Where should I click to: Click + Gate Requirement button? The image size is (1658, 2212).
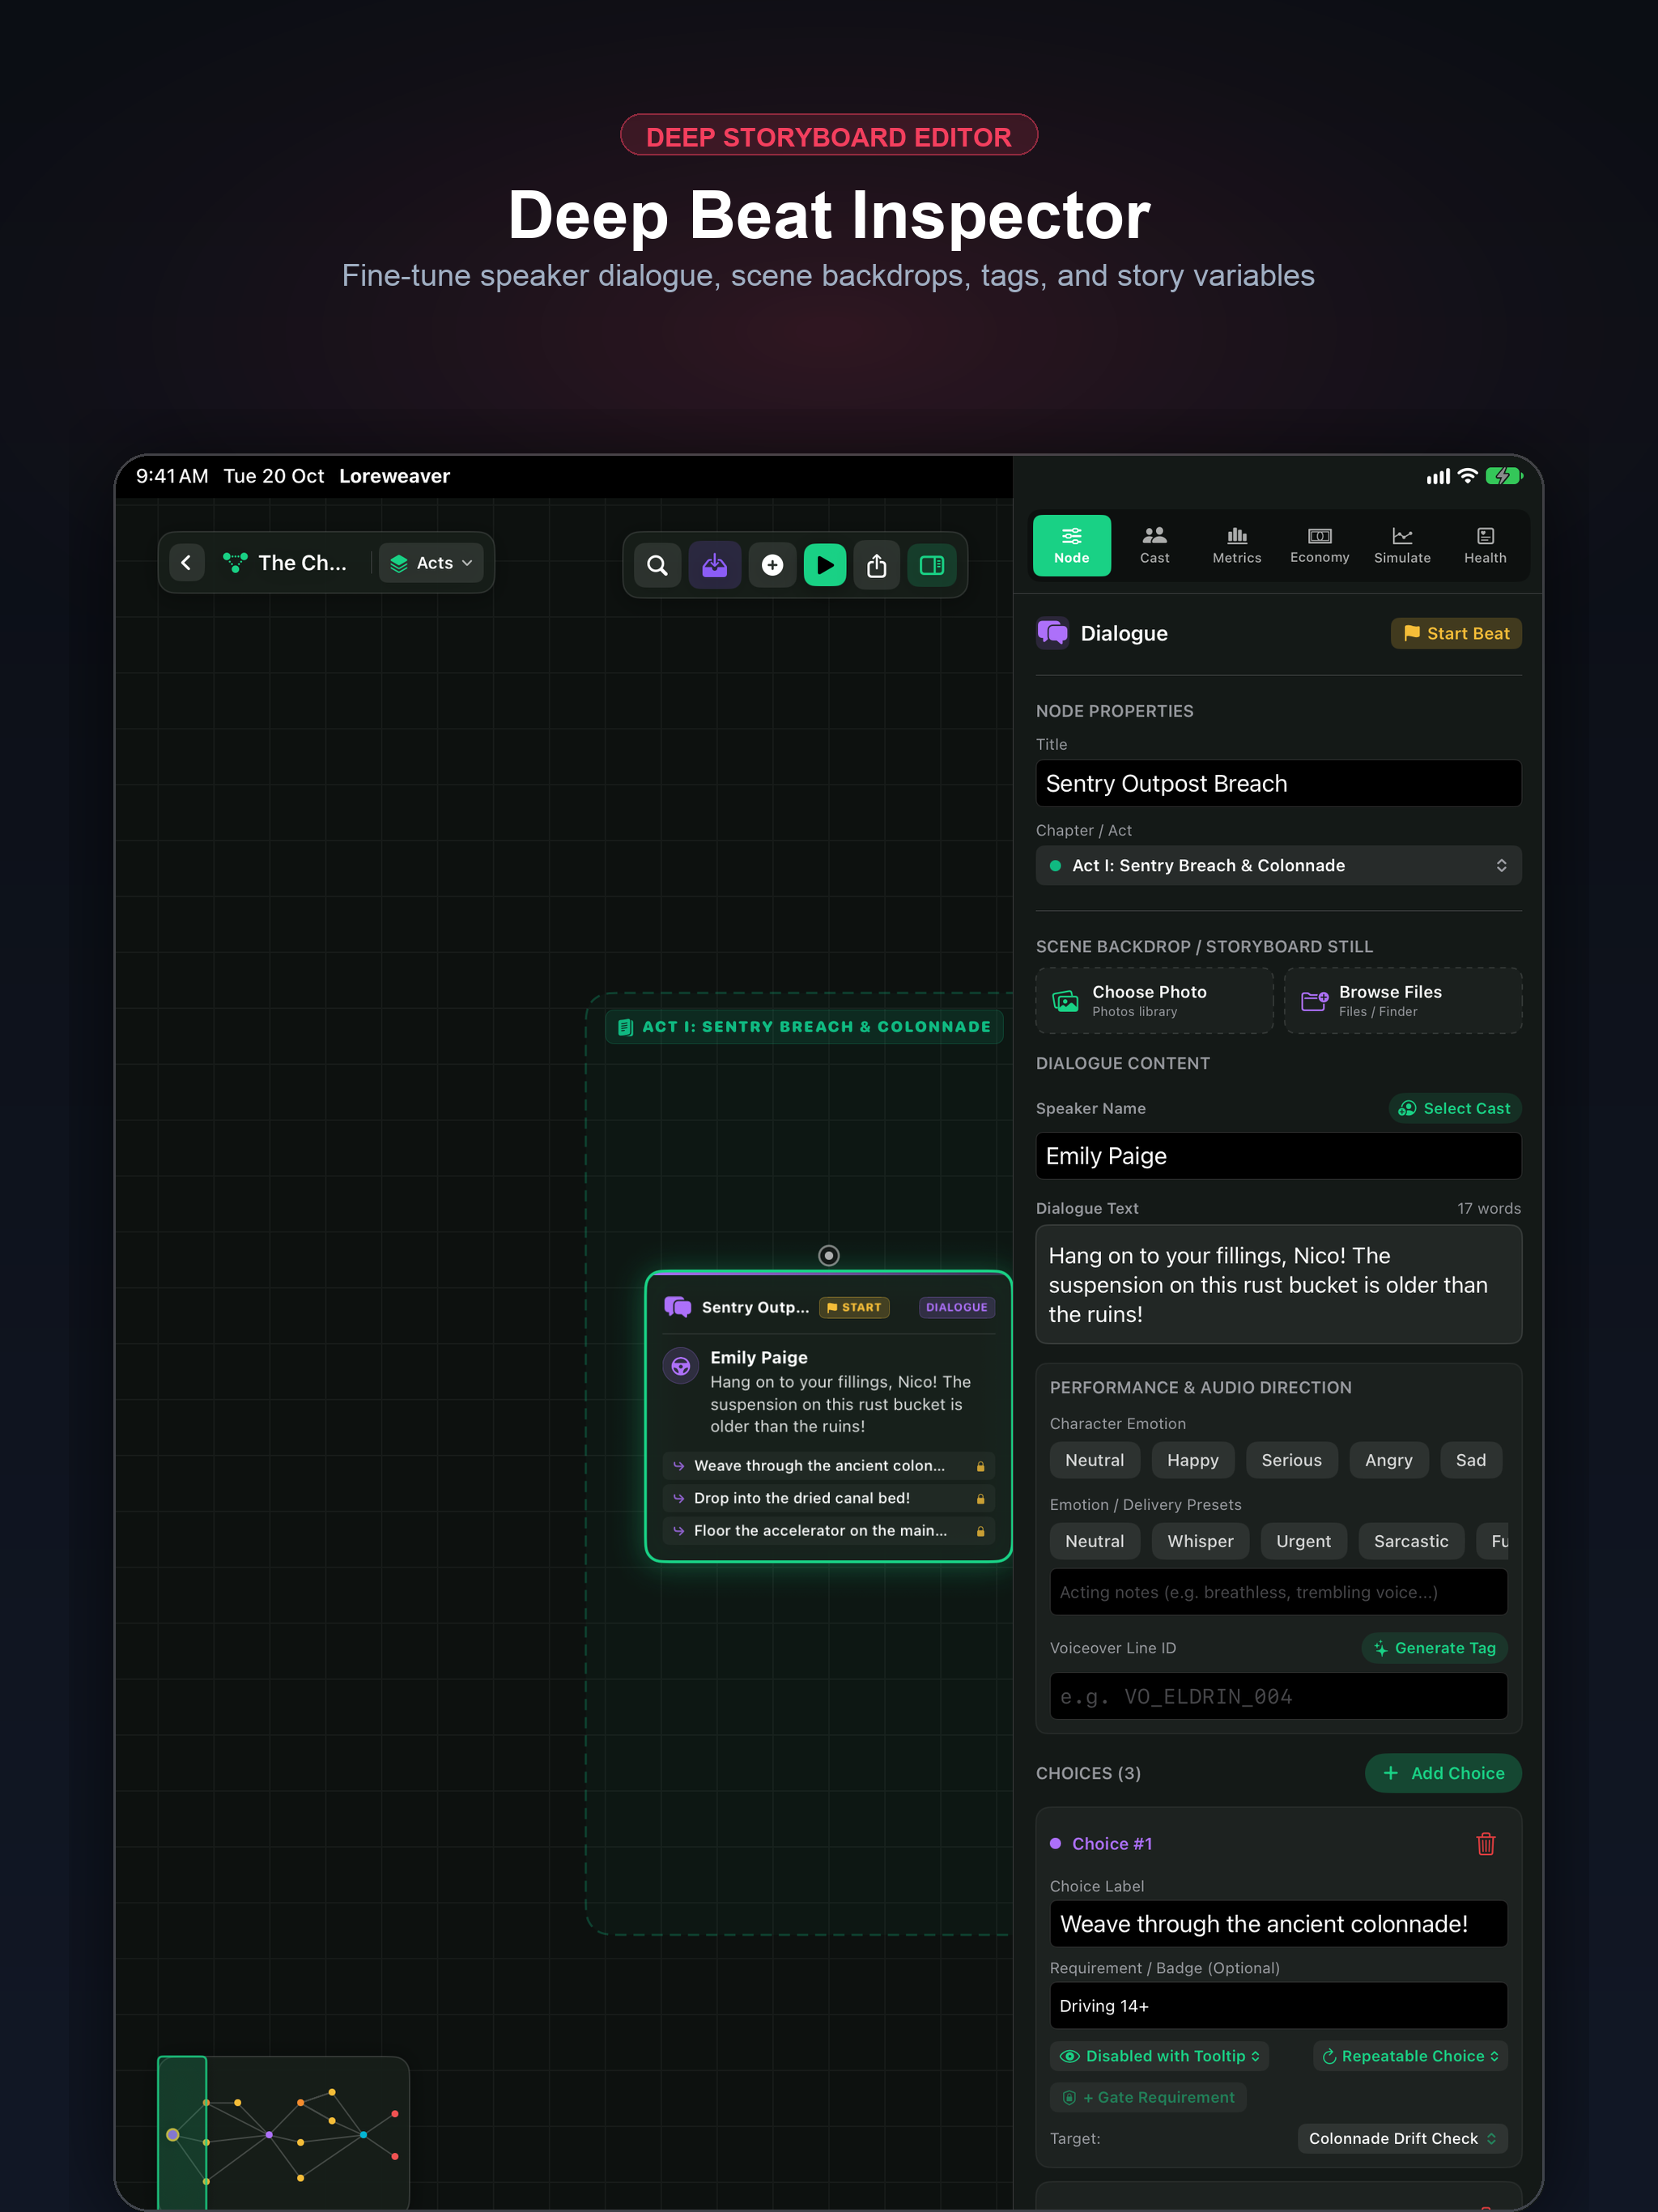[1148, 2097]
